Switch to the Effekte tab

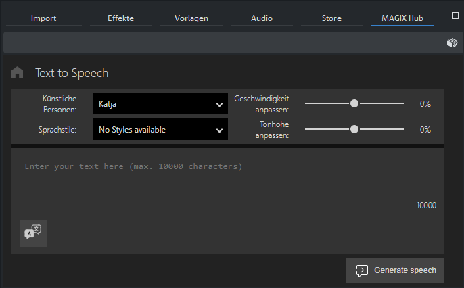(x=120, y=18)
